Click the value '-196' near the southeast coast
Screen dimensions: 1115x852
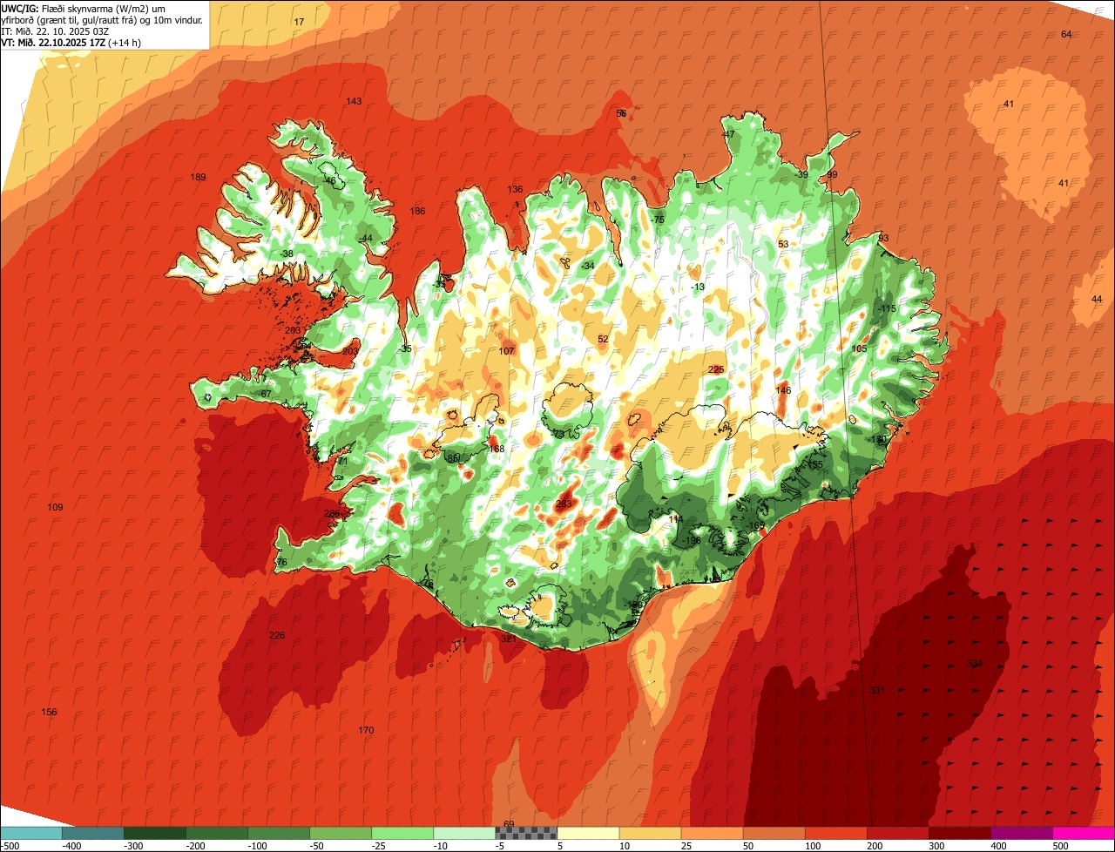coord(692,541)
